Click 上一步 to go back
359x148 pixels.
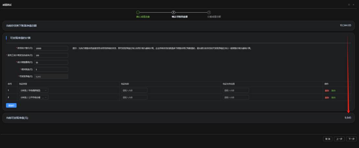[339, 139]
